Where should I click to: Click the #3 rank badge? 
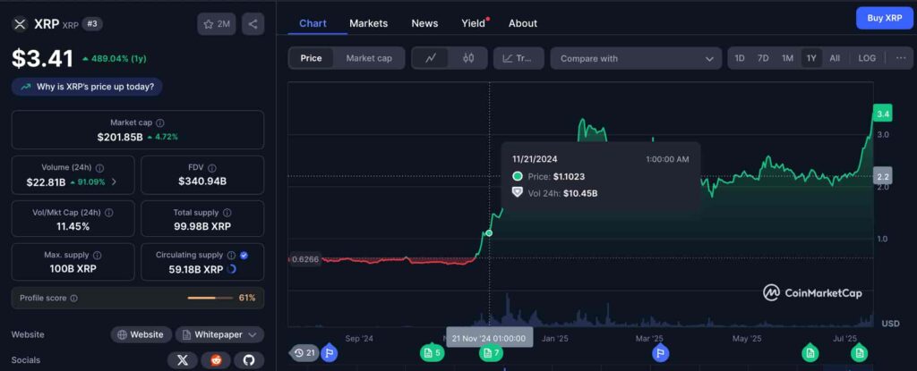pos(92,24)
